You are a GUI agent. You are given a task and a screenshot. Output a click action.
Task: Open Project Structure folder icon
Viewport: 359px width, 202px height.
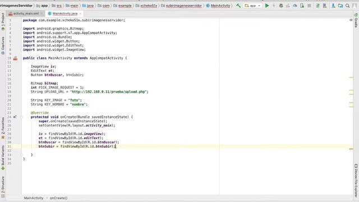click(x=340, y=6)
